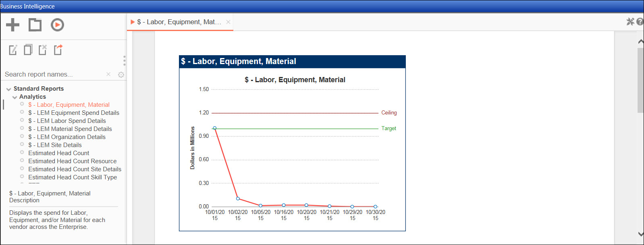Open search options gear icon
Viewport: 644px width, 245px height.
pyautogui.click(x=121, y=75)
